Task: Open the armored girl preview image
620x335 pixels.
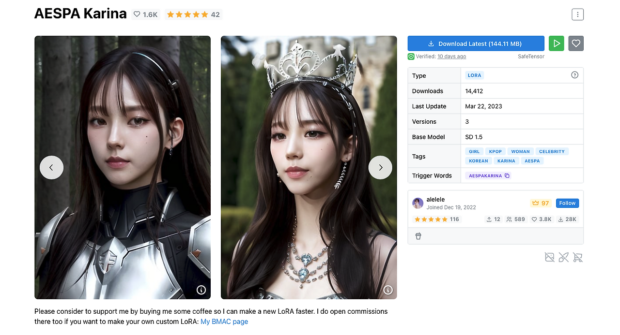Action: 123,167
